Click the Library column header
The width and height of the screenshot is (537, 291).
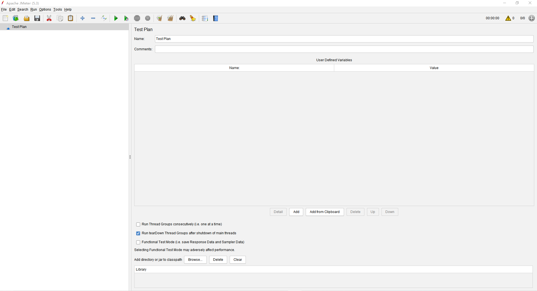tap(333, 269)
